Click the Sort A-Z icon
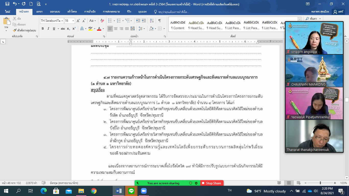The width and height of the screenshot is (349, 196). point(152,21)
